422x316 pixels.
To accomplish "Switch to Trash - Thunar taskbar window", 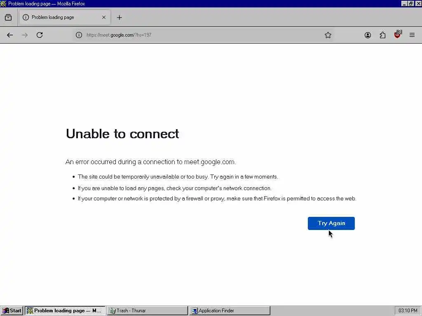I will pyautogui.click(x=148, y=311).
